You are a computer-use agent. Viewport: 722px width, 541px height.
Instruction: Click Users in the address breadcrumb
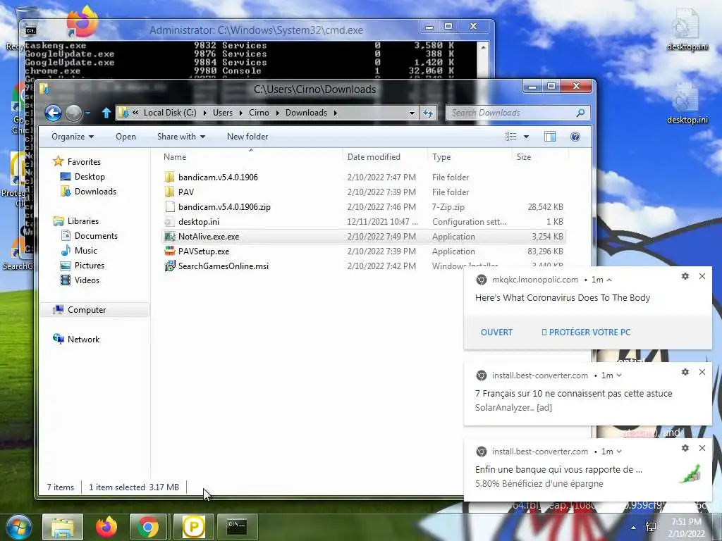point(222,113)
